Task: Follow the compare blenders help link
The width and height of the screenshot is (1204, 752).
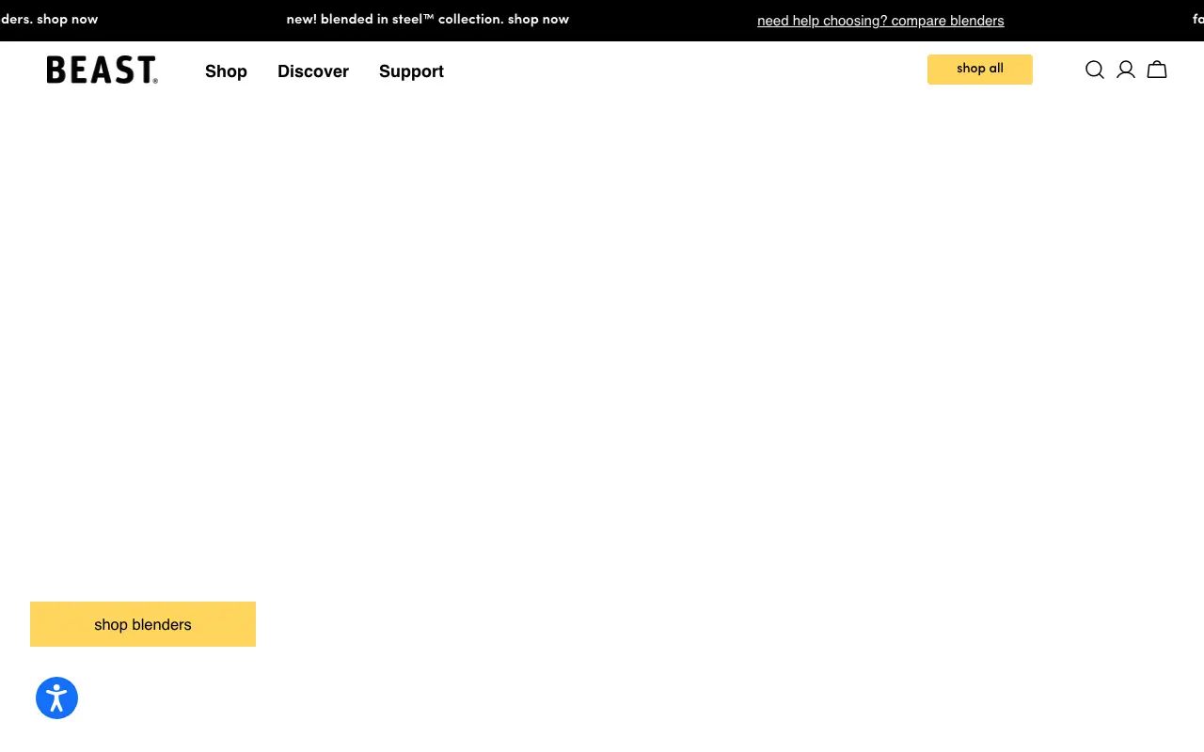Action: 880,21
